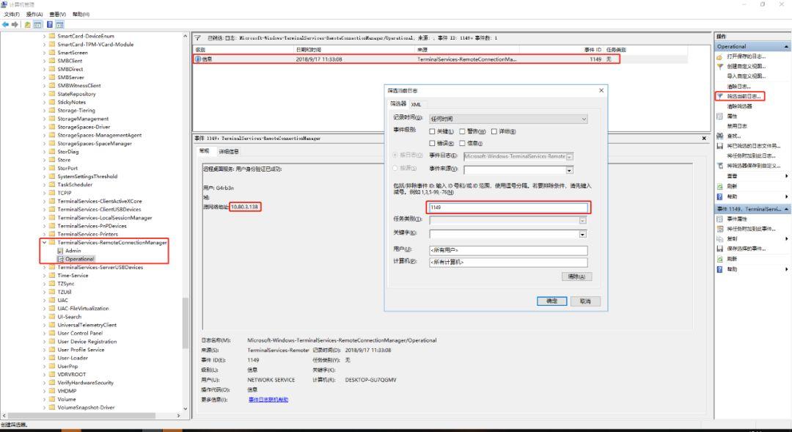Toggle the show/hide action pane toolbar icon
The image size is (792, 432).
tap(59, 24)
